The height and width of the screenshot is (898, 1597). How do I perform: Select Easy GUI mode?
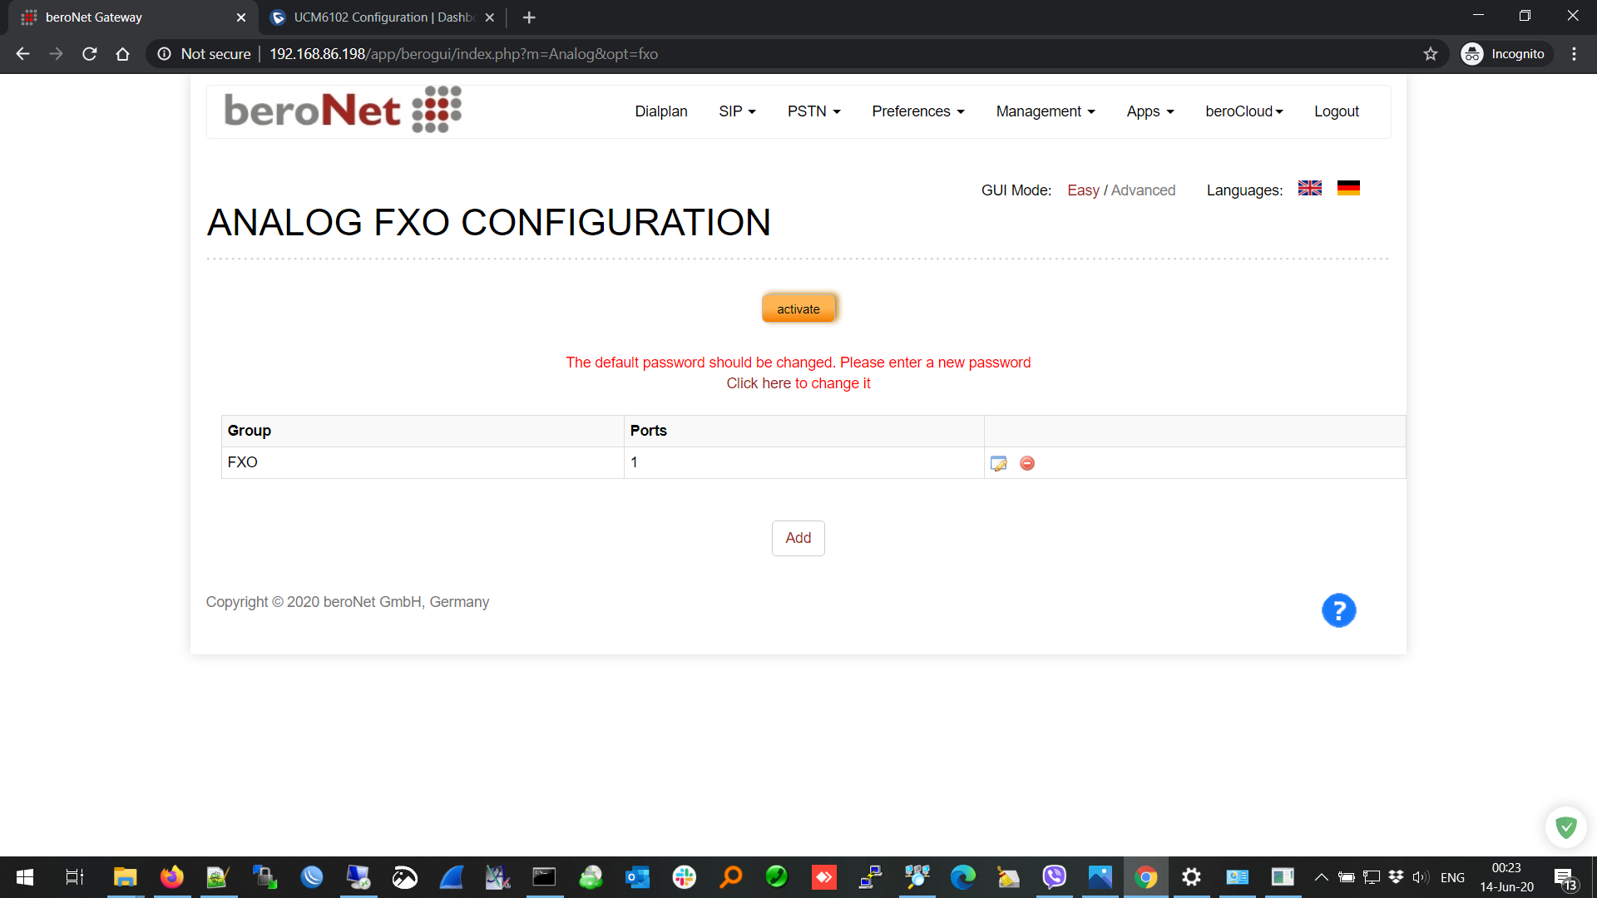point(1083,190)
